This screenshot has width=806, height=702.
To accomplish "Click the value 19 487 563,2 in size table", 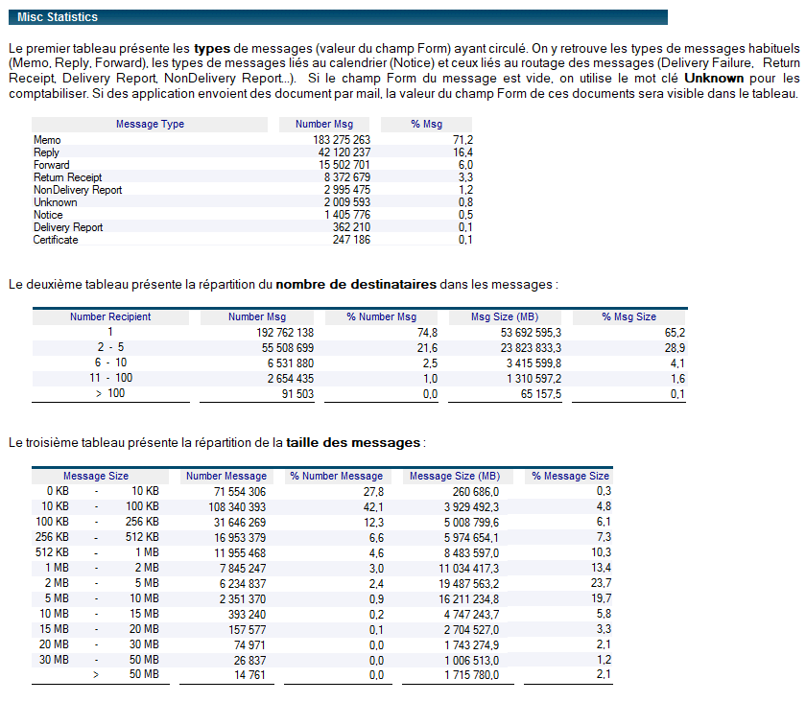I will (x=469, y=583).
